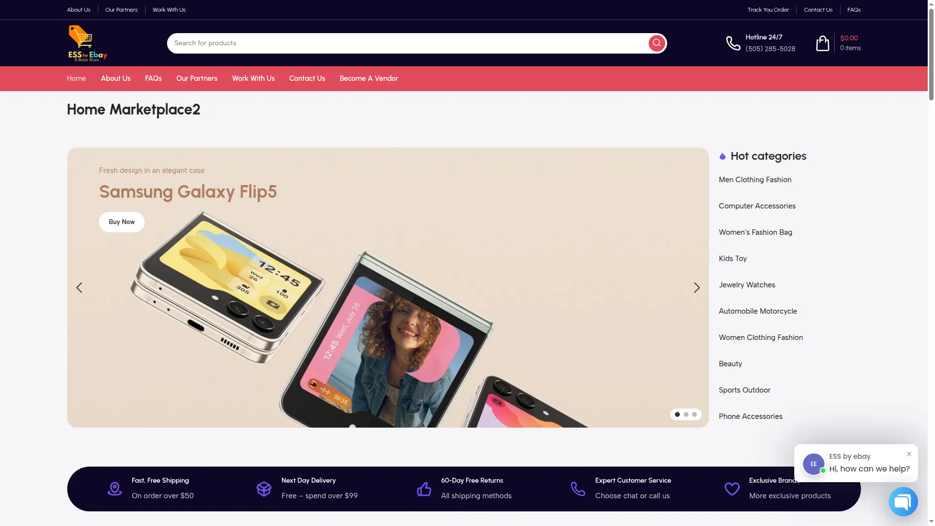Image resolution: width=935 pixels, height=526 pixels.
Task: Open the shopping bag cart icon
Action: (823, 43)
